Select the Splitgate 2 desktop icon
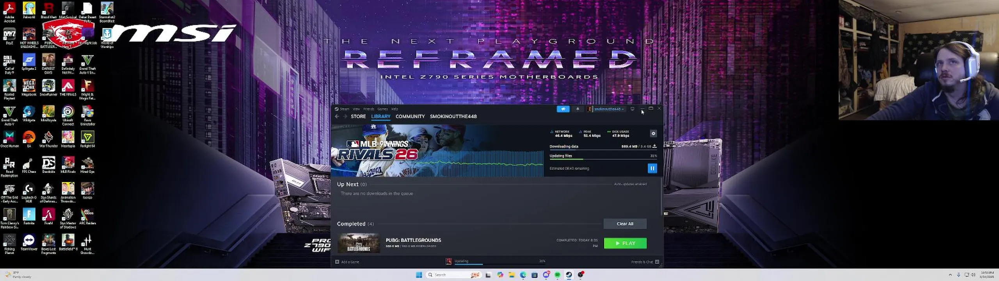Image resolution: width=999 pixels, height=281 pixels. click(29, 62)
